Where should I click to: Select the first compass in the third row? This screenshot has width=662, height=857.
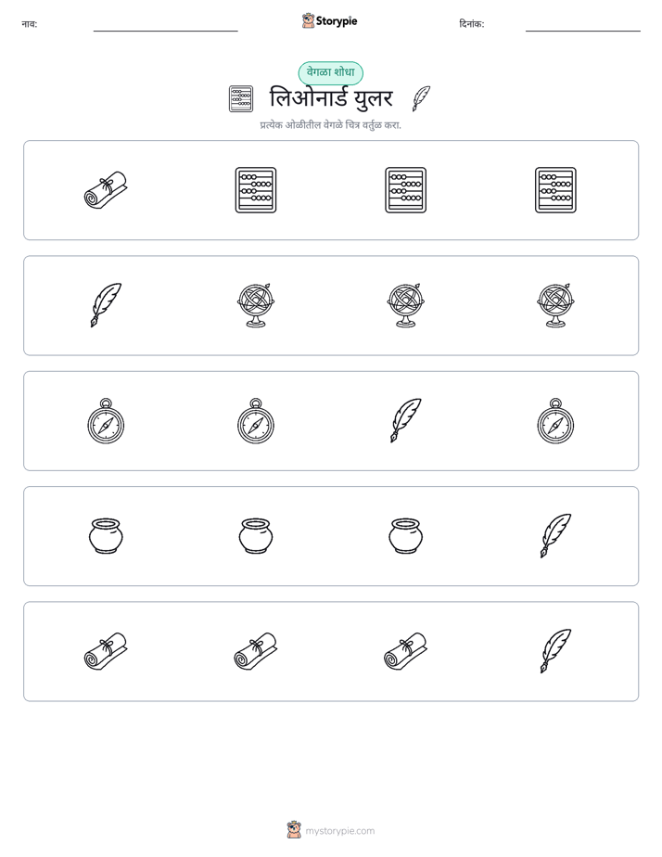(106, 420)
